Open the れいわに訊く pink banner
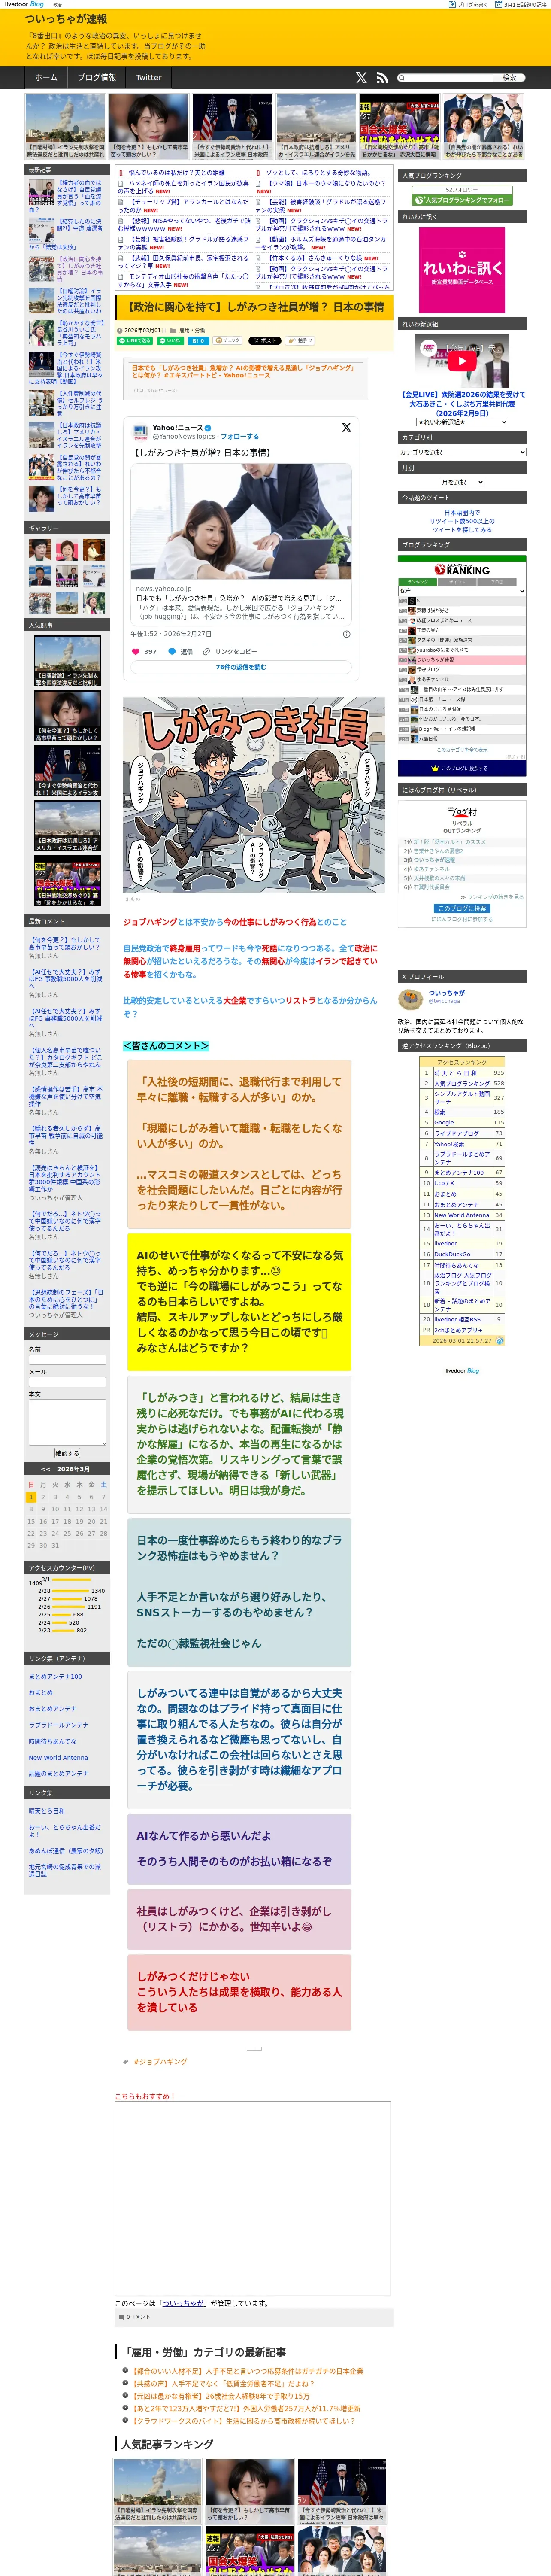This screenshot has height=2576, width=551. click(462, 269)
